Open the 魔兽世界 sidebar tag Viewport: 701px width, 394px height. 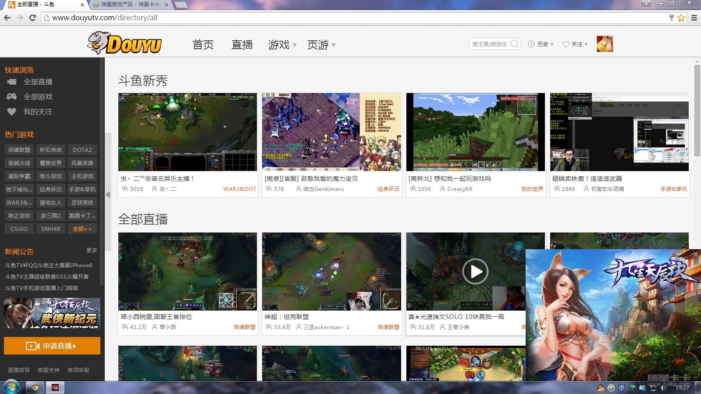[51, 163]
